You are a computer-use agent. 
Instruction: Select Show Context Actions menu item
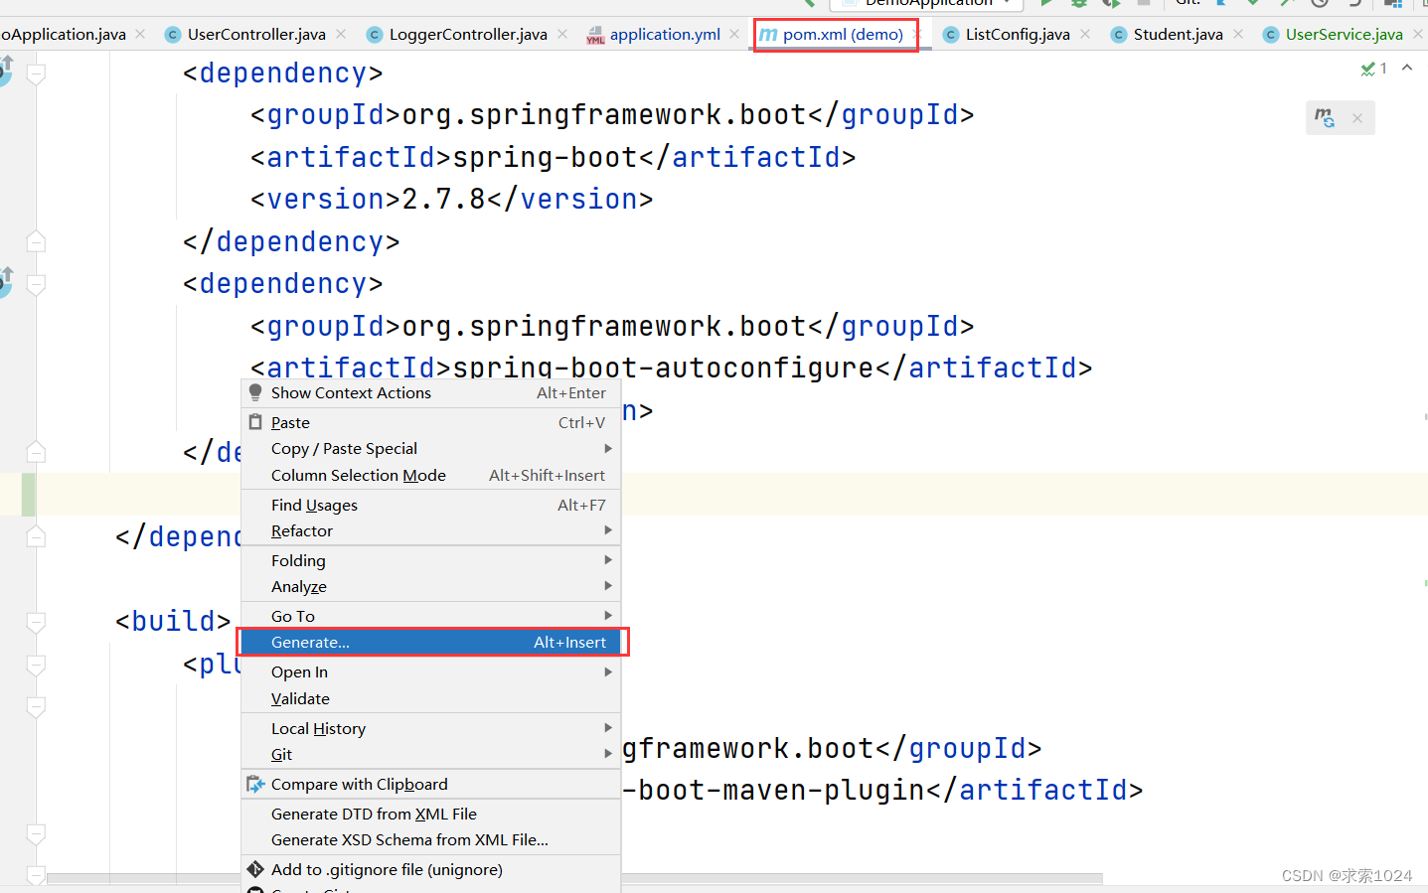(x=431, y=393)
